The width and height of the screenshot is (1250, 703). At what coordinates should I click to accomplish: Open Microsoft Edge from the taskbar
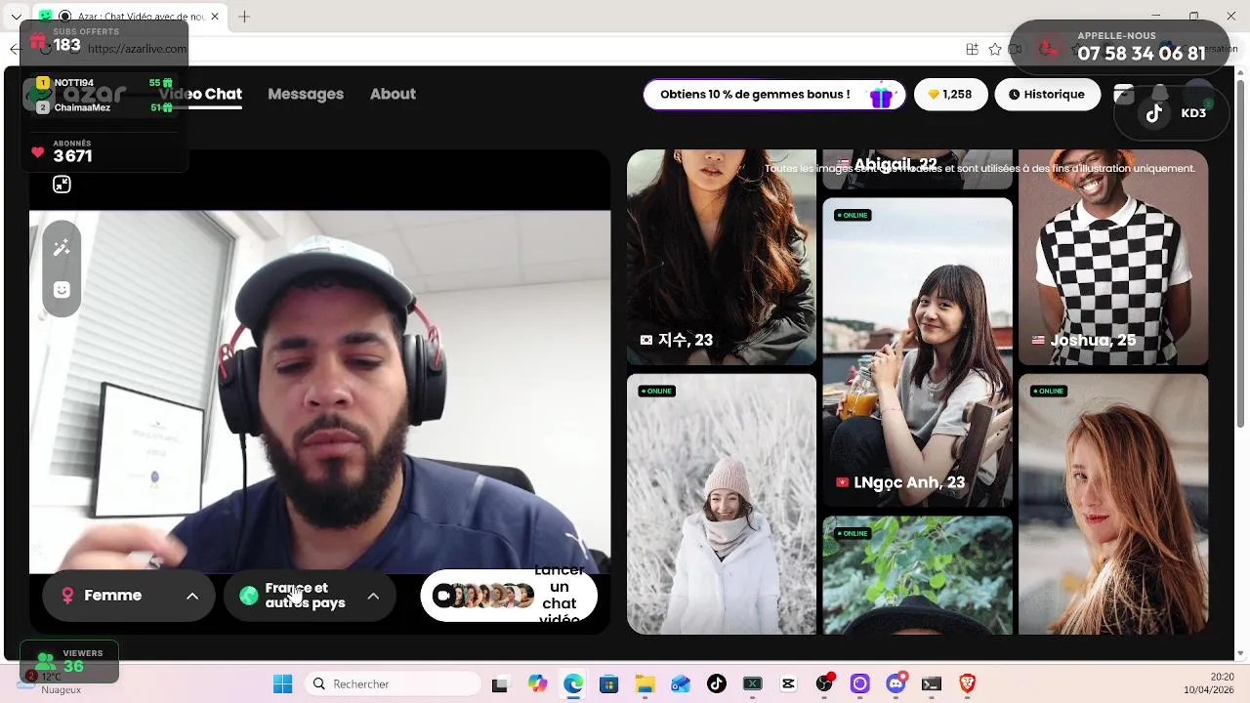[573, 684]
